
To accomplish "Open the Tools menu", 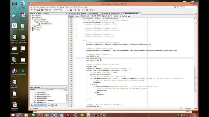I will pyautogui.click(x=76, y=7).
